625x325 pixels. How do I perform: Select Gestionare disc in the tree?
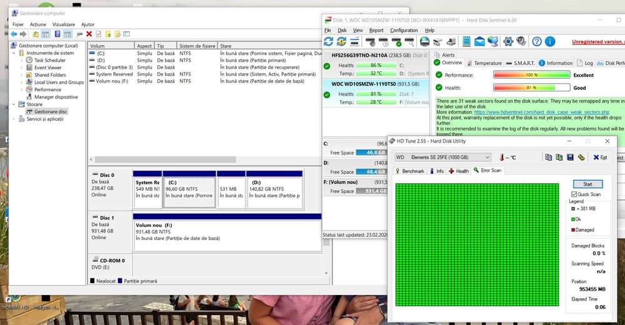(47, 112)
